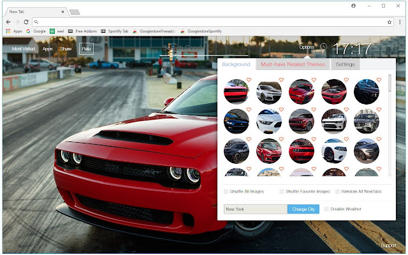408x255 pixels.
Task: Select the red car third thumbnail, first row
Action: [x=302, y=92]
